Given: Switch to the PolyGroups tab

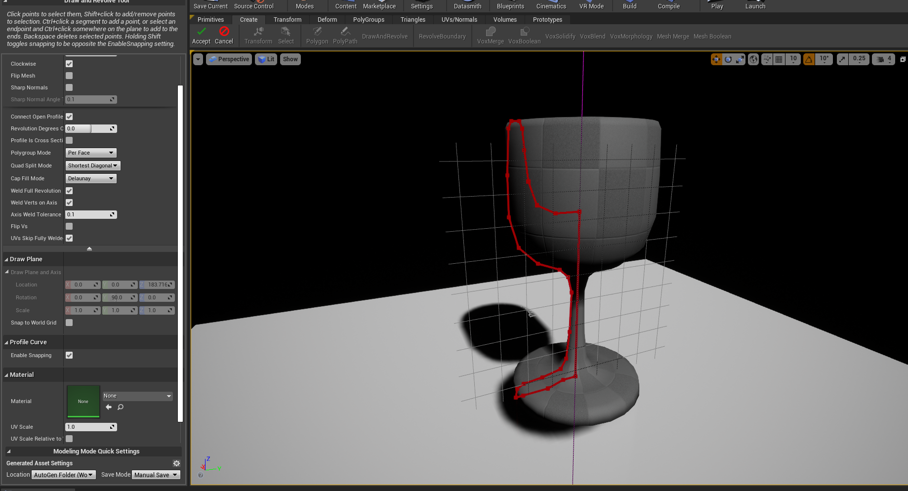Looking at the screenshot, I should tap(369, 20).
